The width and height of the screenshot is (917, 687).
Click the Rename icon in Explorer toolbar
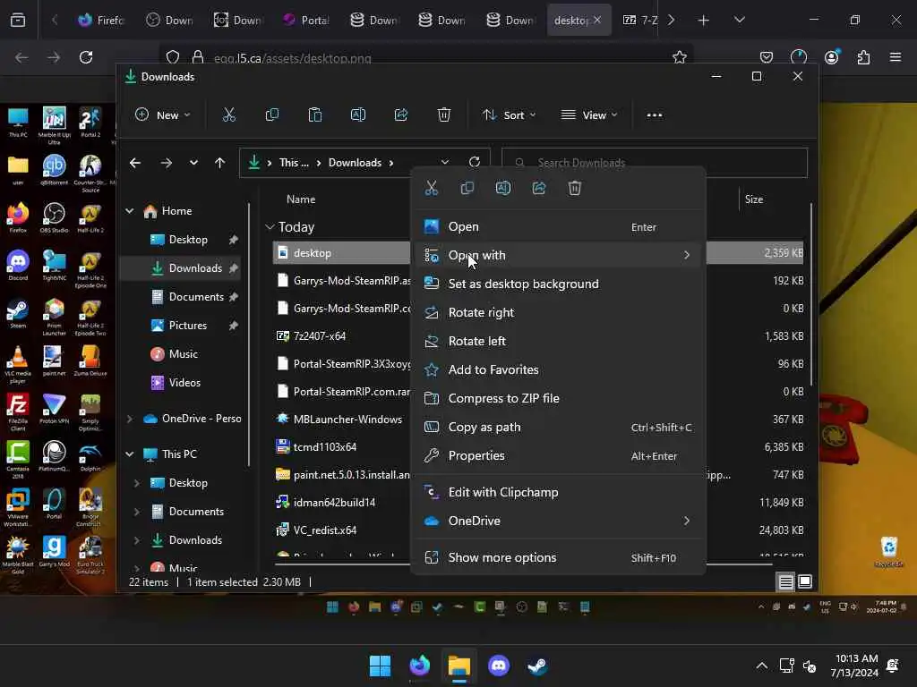tap(358, 115)
